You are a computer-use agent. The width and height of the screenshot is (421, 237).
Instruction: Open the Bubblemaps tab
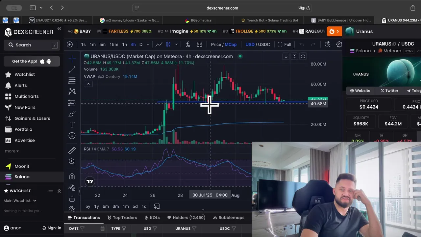click(x=228, y=218)
